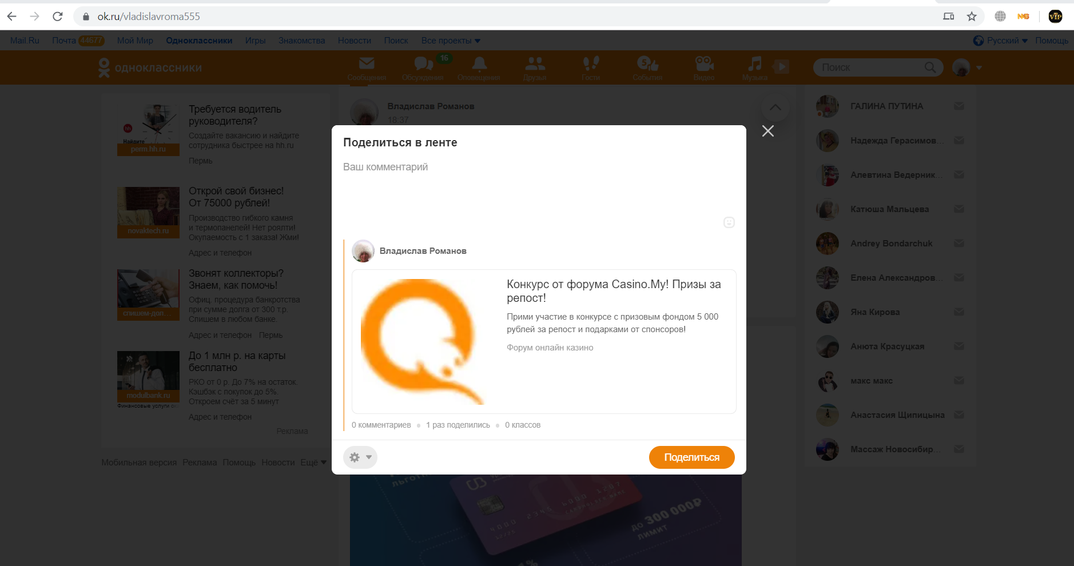Click the globe extension icon
The height and width of the screenshot is (566, 1074).
coord(1000,17)
